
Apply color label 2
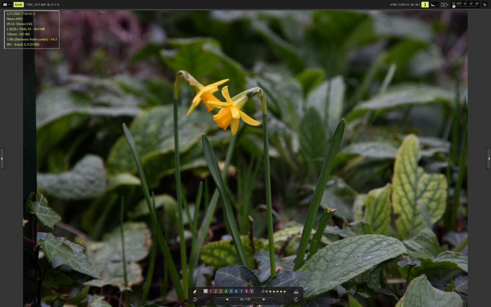pyautogui.click(x=216, y=291)
